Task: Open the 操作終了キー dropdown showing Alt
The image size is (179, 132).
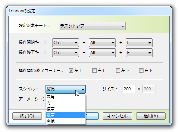Action: coord(102,53)
